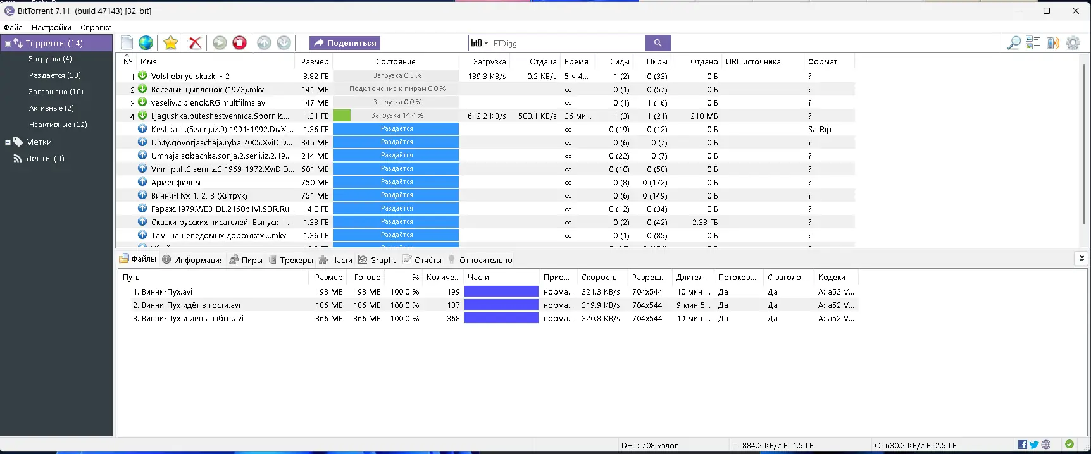The image size is (1091, 454).
Task: Click the Move Down Queue arrow icon
Action: [x=284, y=42]
